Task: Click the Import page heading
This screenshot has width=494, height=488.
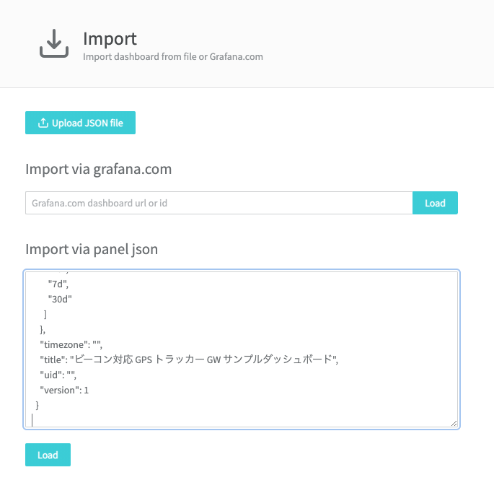Action: [110, 39]
